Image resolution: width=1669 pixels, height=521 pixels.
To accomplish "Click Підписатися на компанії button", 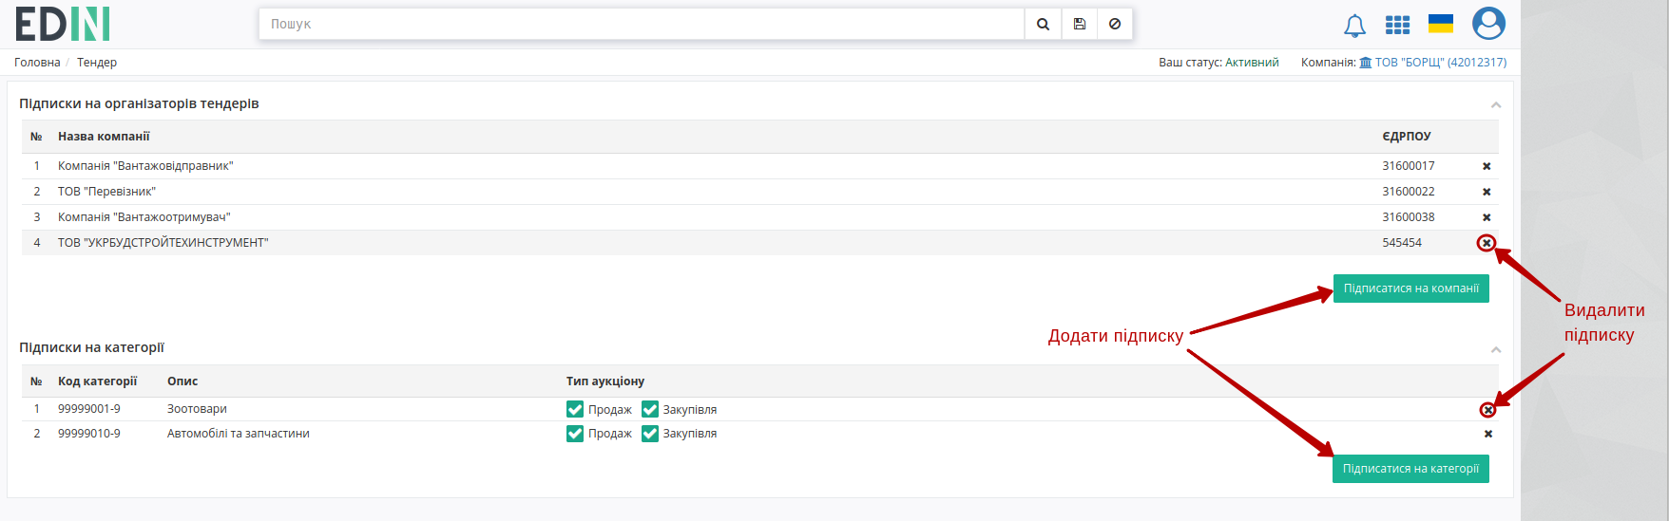I will click(x=1411, y=288).
